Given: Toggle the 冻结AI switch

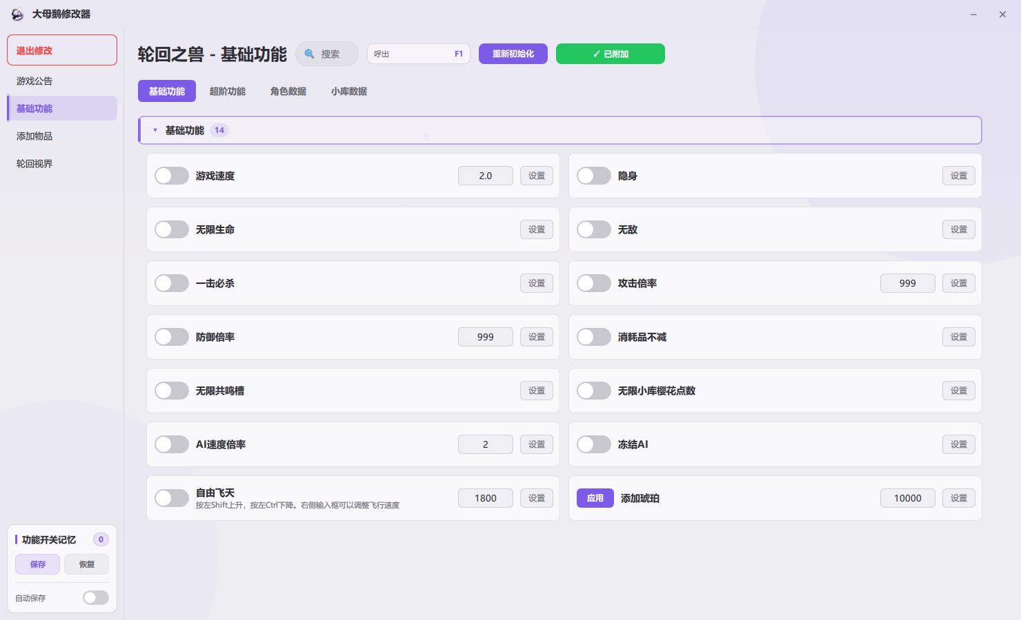Looking at the screenshot, I should [x=594, y=444].
